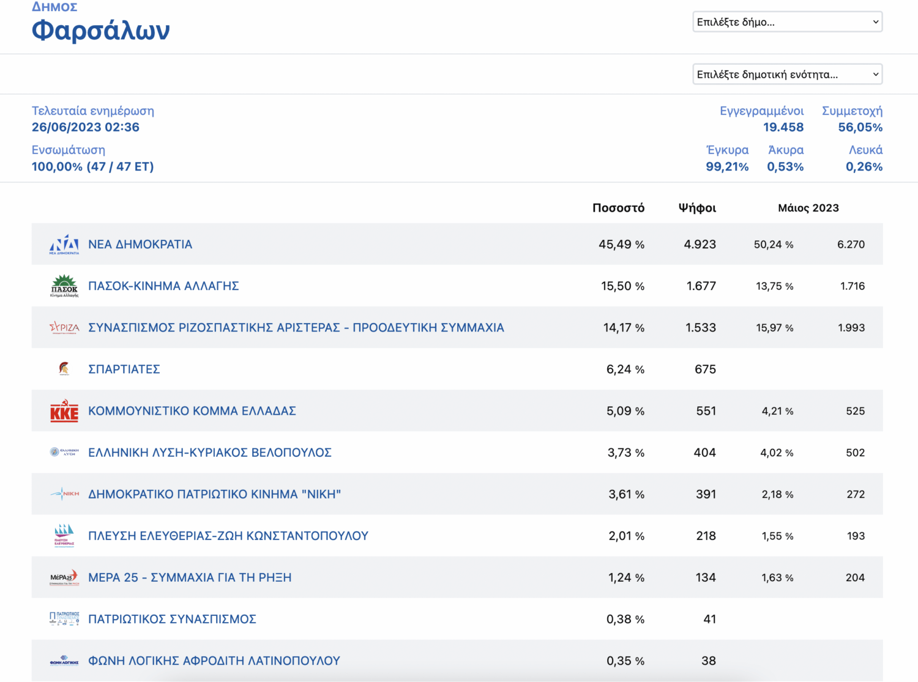Open the 'Επιλέξτε δημοτική ενότητα...' dropdown

(x=788, y=75)
